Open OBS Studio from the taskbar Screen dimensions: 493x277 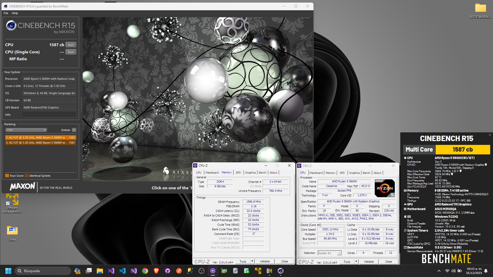click(202, 271)
